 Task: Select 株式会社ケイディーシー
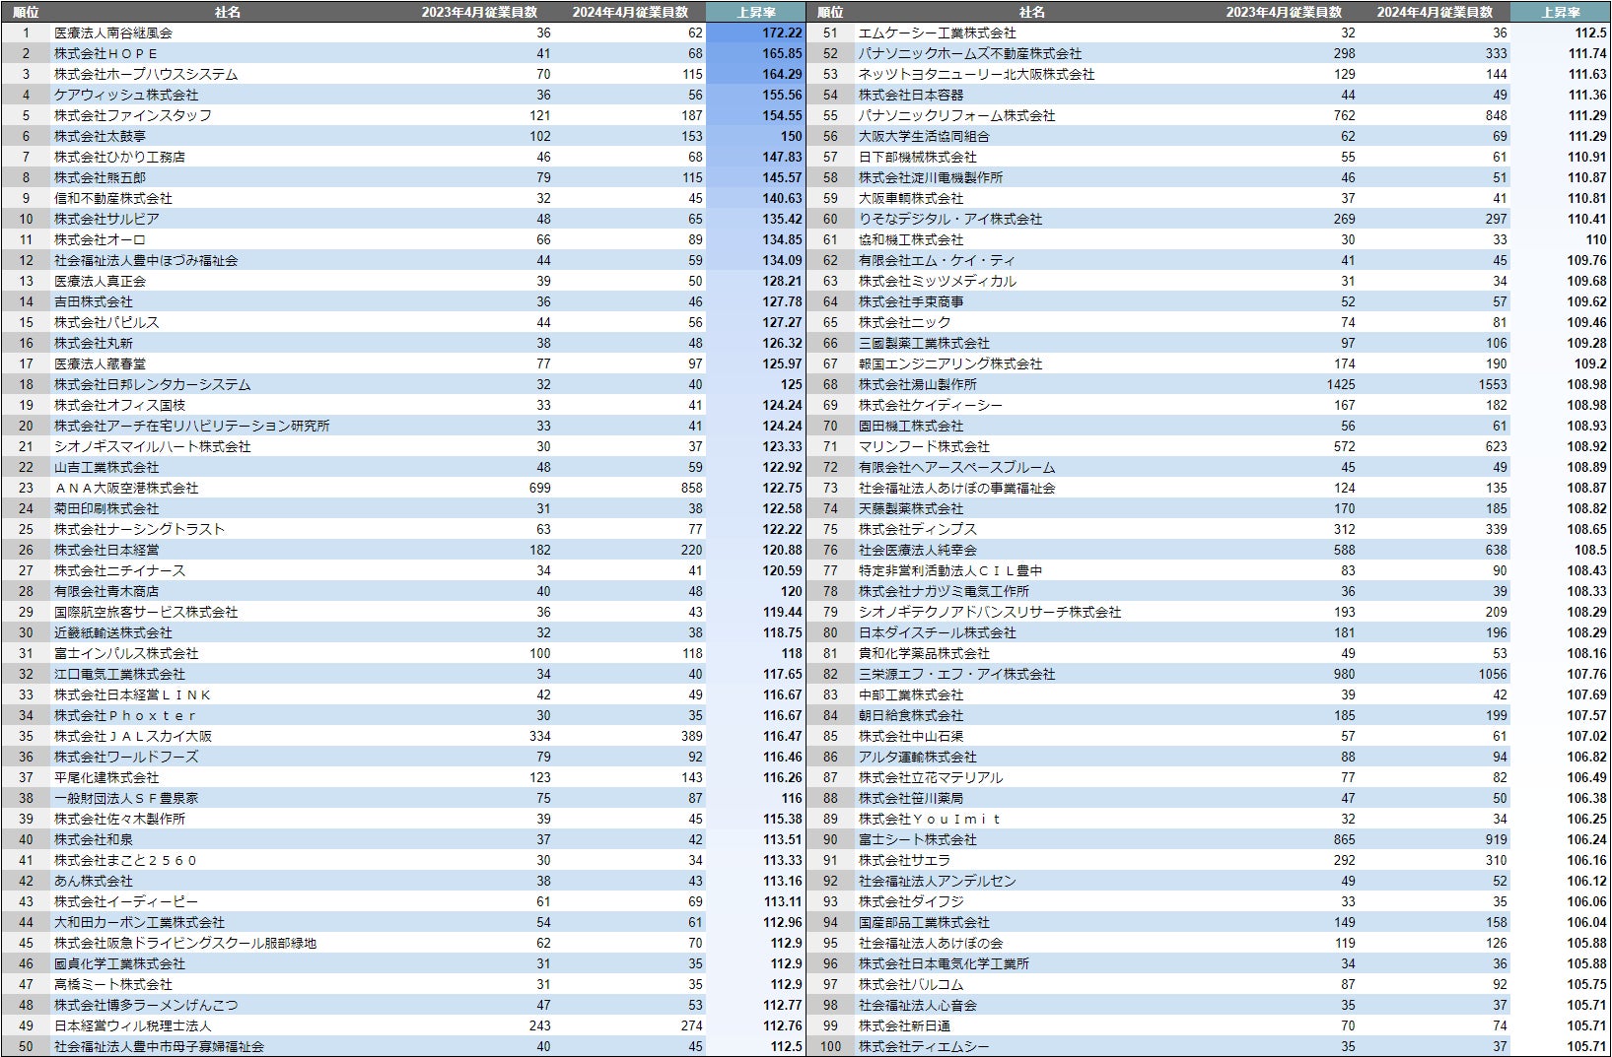pyautogui.click(x=931, y=405)
